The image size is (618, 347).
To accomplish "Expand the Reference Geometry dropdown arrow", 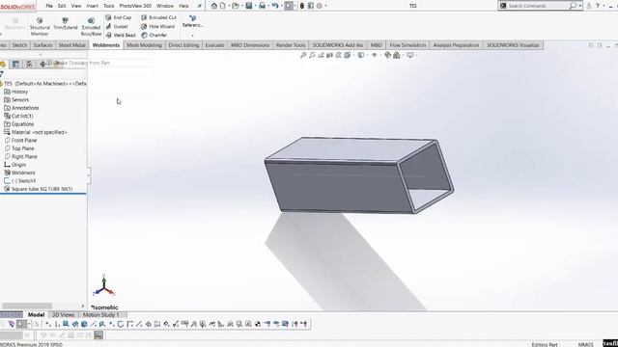I will tap(192, 36).
